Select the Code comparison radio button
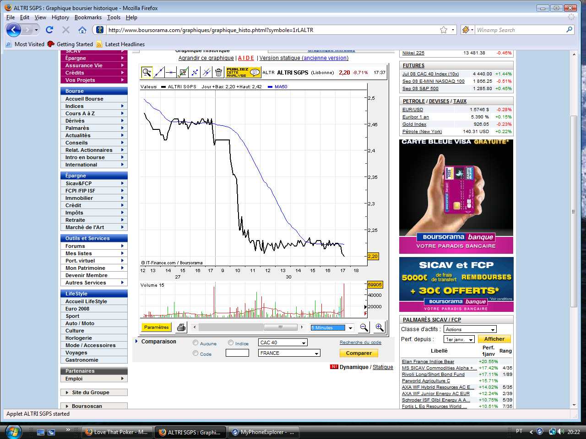Viewport: 586px width, 439px height. coord(195,353)
